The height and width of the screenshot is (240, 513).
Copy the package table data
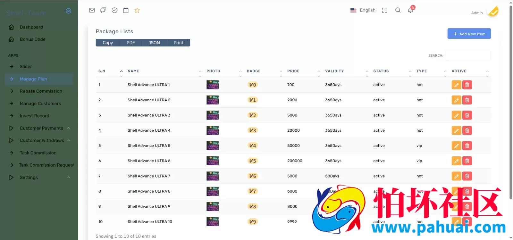108,43
